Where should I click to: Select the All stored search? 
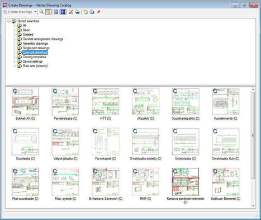24,26
